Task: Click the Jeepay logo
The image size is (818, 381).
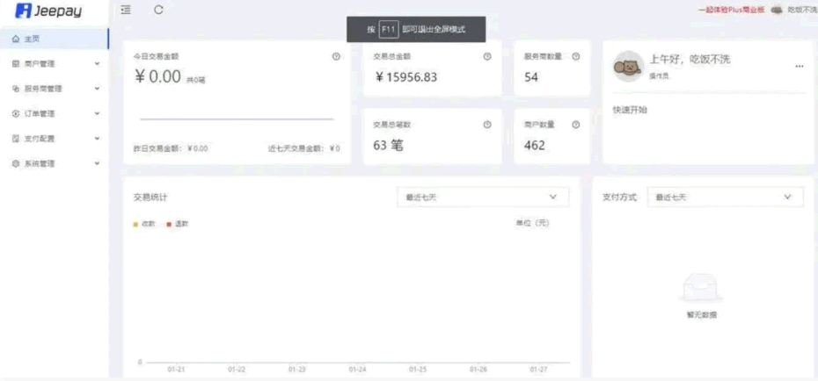Action: click(49, 11)
